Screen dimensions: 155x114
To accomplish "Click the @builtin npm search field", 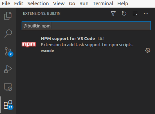I will [x=86, y=26].
